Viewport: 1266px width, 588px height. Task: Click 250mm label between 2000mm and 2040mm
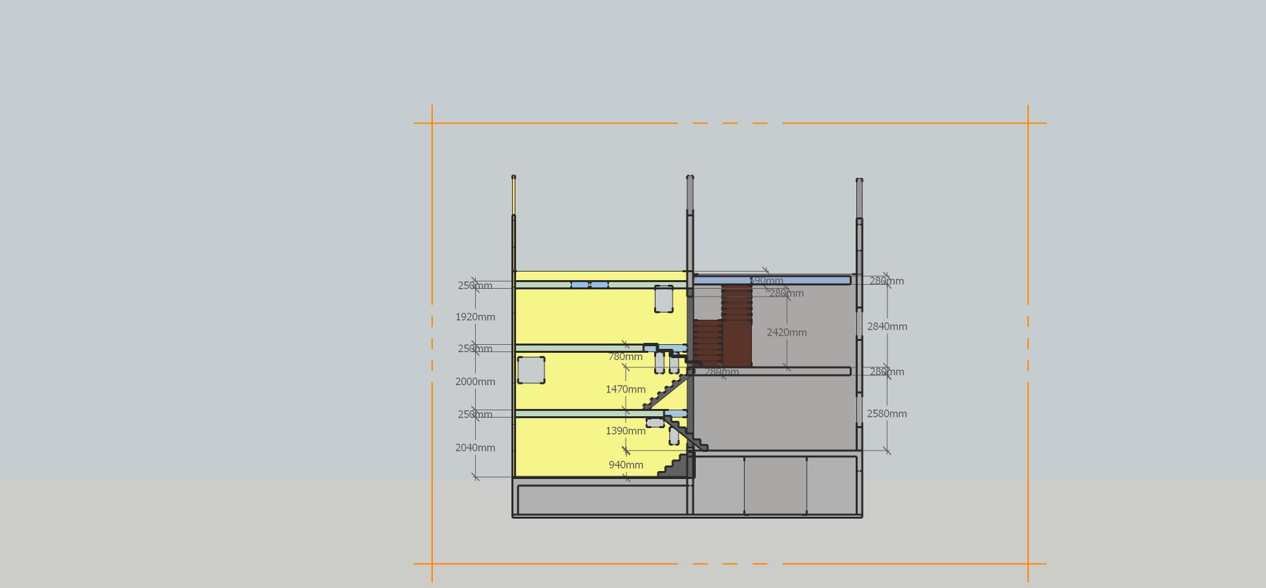[475, 415]
